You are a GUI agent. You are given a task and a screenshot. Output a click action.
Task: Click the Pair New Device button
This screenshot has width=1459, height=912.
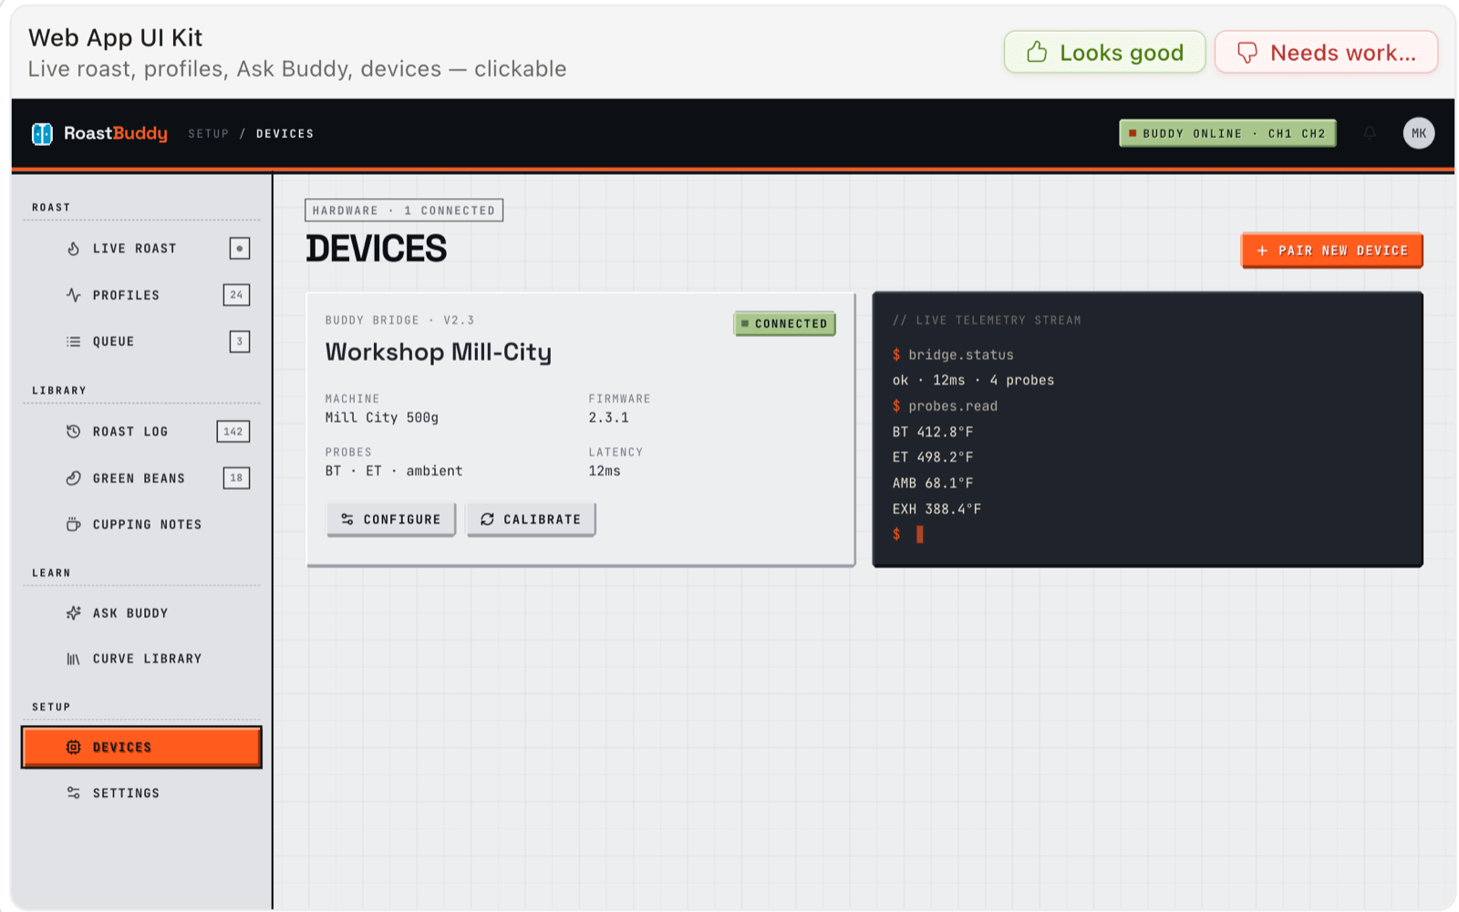(x=1331, y=251)
